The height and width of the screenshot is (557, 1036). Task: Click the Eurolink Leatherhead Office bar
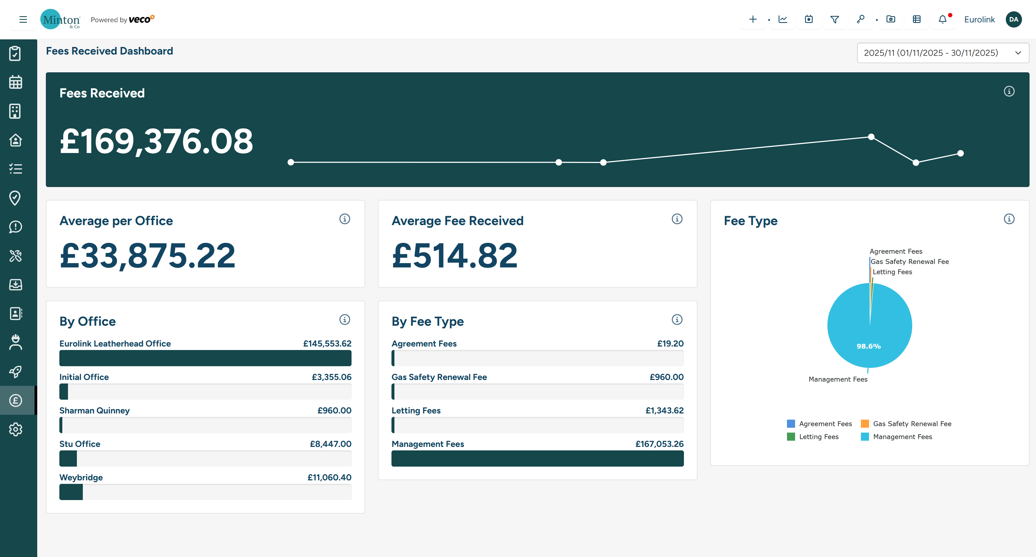[x=205, y=358]
